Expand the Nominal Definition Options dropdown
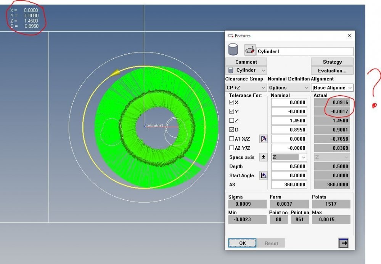381x264 pixels. [x=288, y=88]
